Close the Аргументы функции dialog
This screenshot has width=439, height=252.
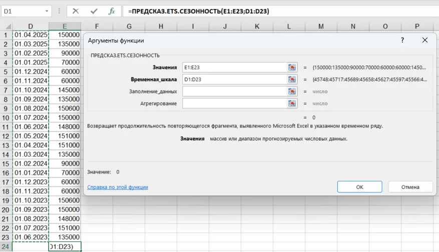(424, 40)
